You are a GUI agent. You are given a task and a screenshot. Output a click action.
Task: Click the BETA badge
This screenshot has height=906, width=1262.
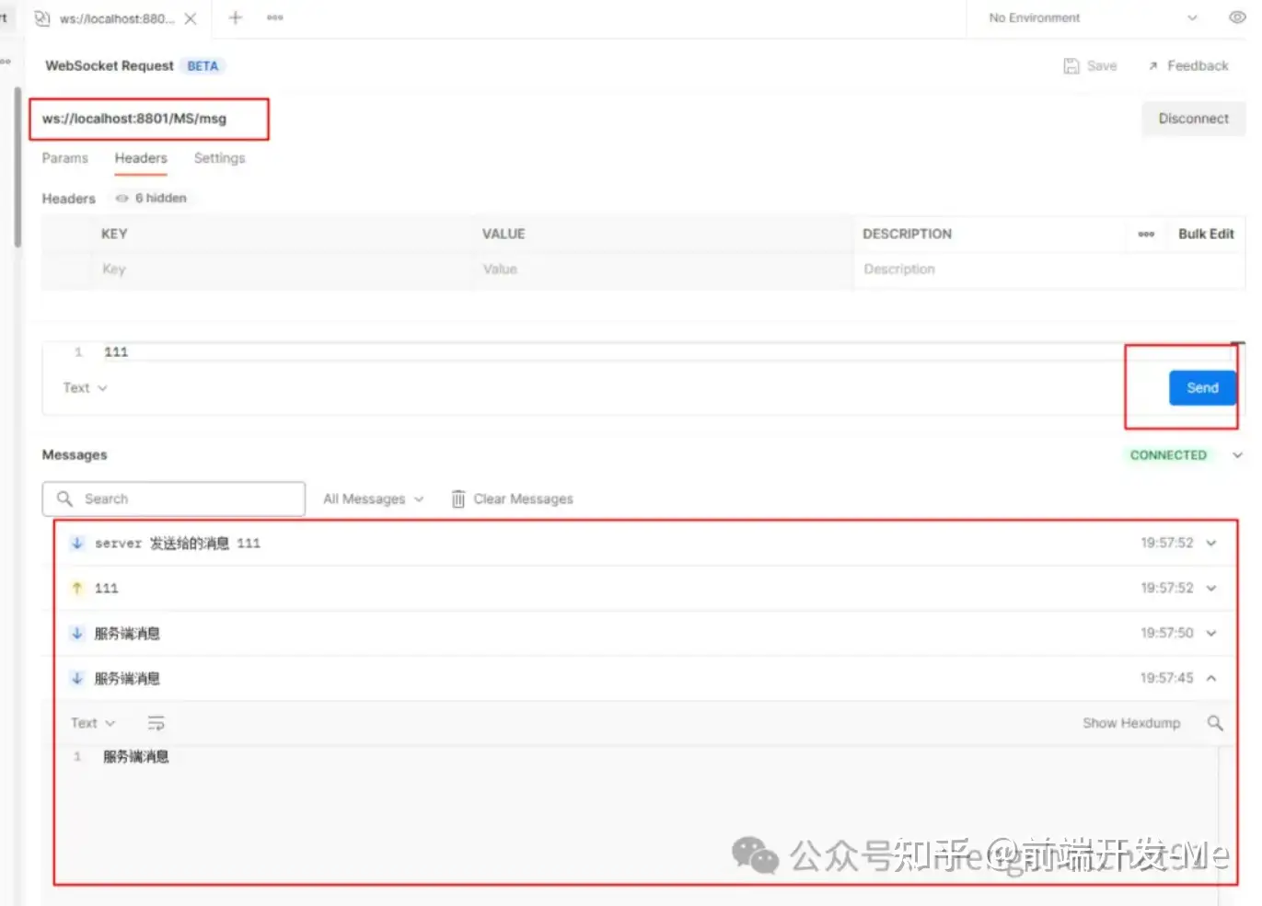[203, 66]
